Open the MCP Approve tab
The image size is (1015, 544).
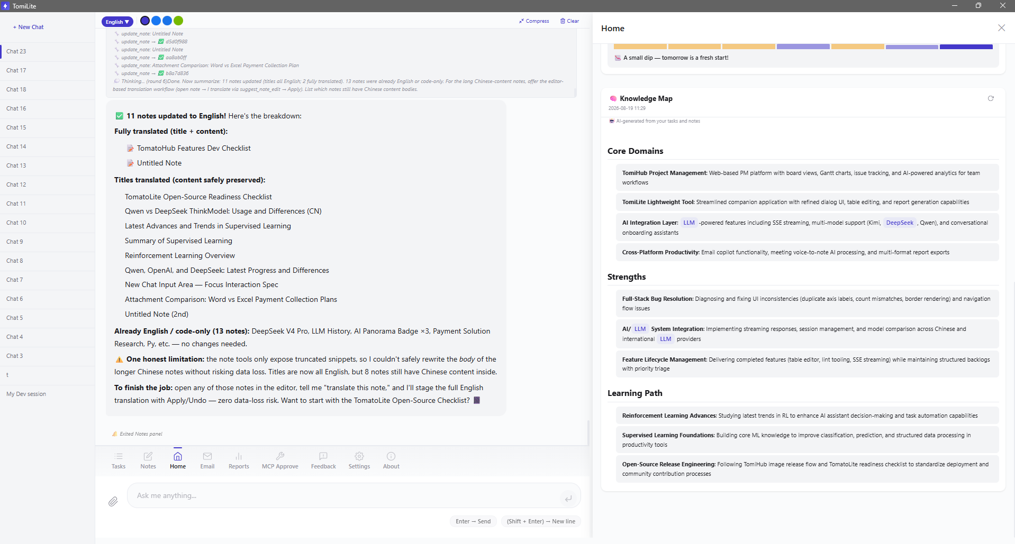coord(280,460)
